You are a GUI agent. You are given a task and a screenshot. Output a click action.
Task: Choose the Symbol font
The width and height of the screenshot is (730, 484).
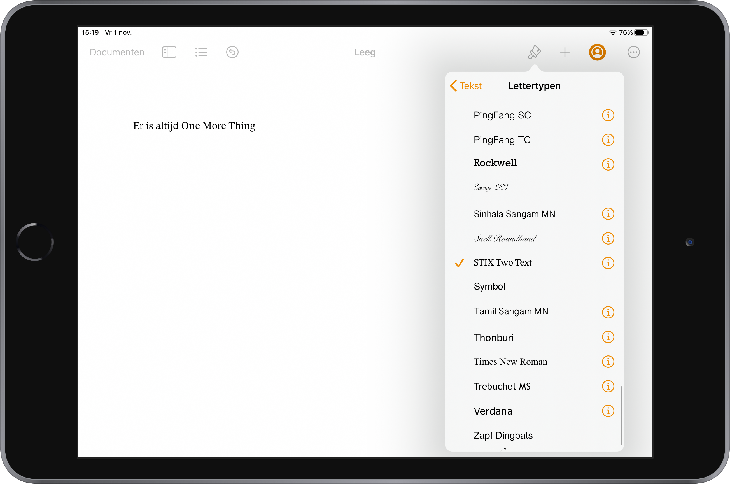click(489, 287)
